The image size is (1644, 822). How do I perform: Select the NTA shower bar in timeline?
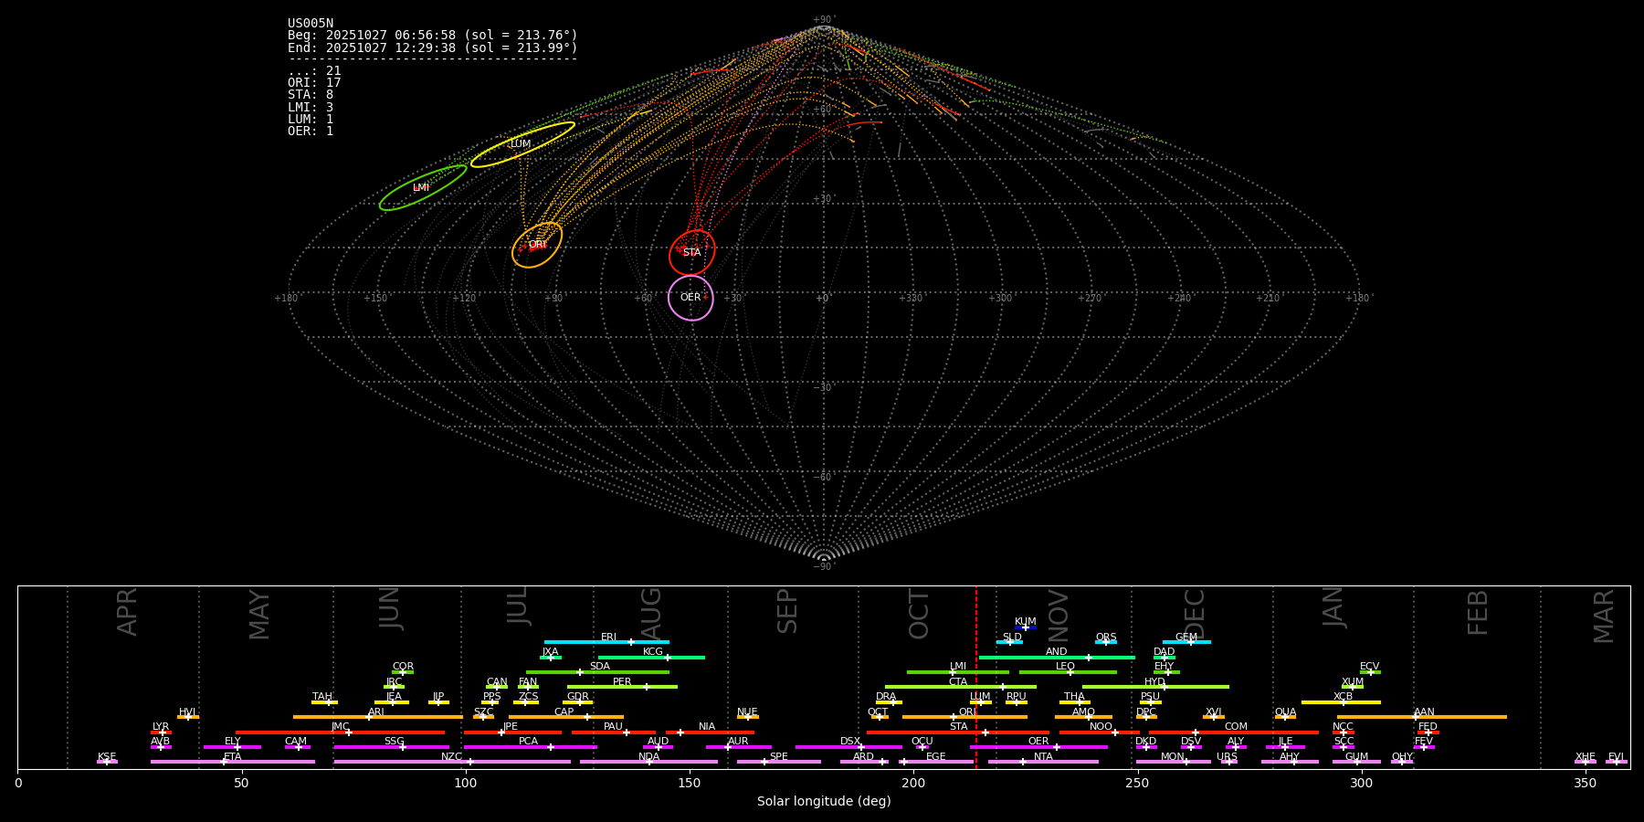click(x=1042, y=762)
